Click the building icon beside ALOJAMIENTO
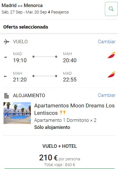The height and width of the screenshot is (169, 118). tap(6, 96)
